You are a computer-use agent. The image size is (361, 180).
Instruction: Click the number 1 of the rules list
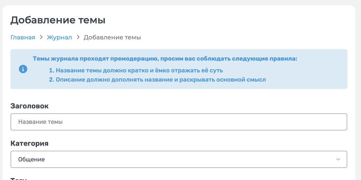tap(51, 70)
